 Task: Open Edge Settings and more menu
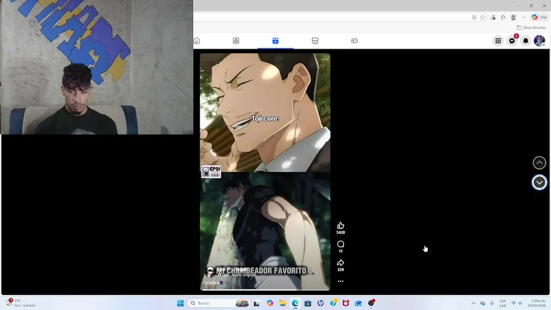523,17
